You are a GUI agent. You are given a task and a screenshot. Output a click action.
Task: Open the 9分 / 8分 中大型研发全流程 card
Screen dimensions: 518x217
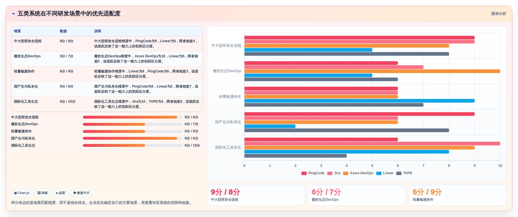[256, 195]
